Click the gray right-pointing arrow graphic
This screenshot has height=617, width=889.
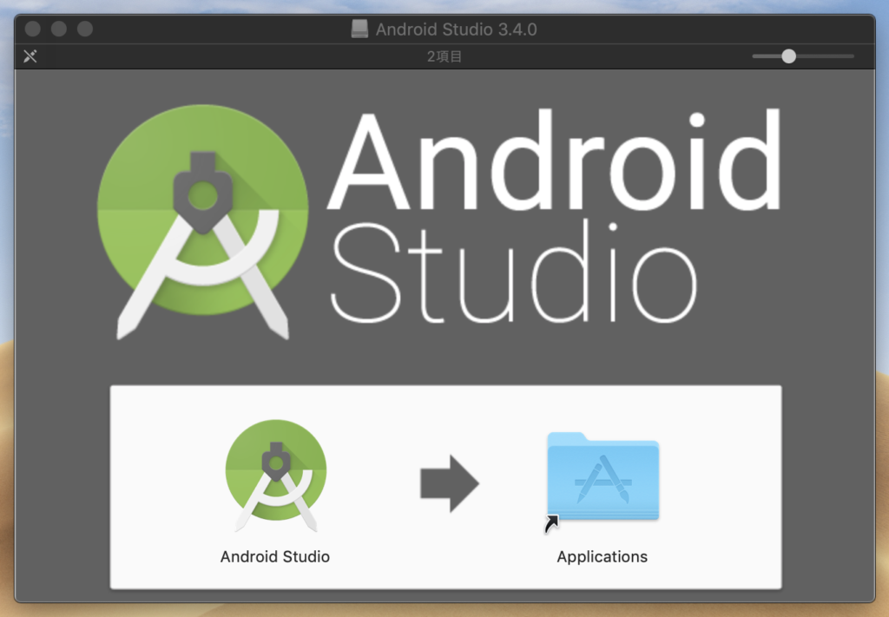coord(449,483)
